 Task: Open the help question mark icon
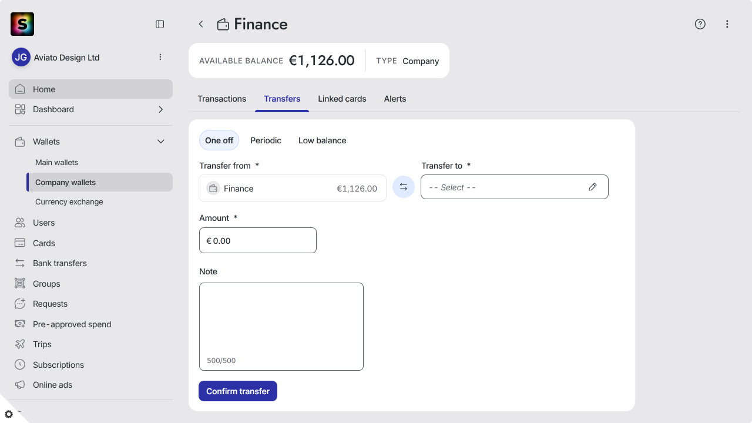tap(700, 24)
